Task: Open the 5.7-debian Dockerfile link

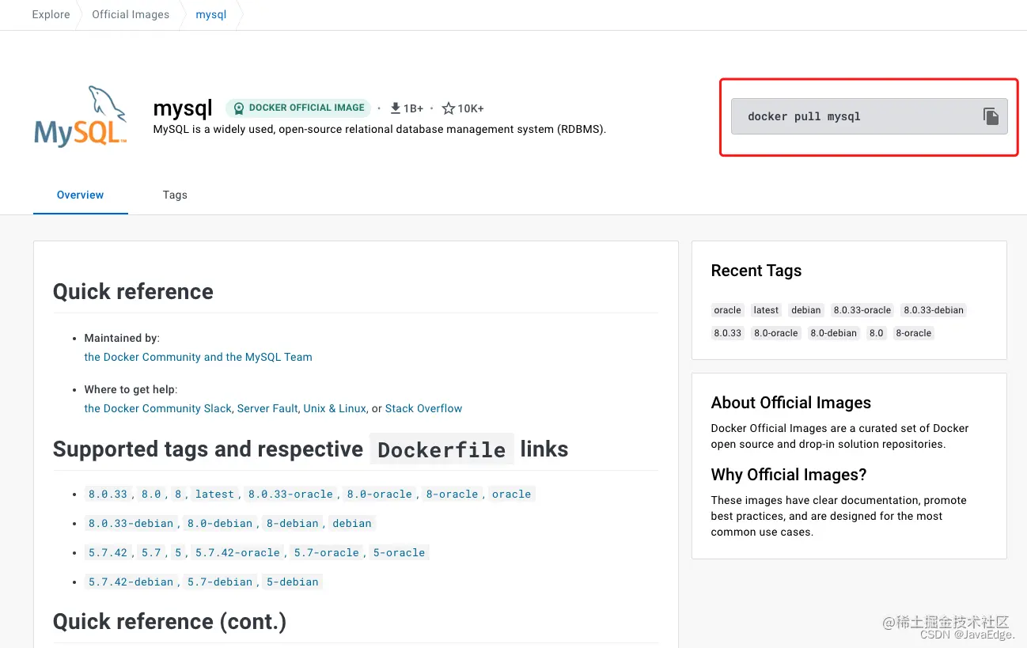Action: point(219,582)
